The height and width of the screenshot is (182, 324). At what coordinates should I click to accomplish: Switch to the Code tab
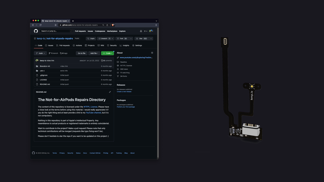(x=38, y=46)
